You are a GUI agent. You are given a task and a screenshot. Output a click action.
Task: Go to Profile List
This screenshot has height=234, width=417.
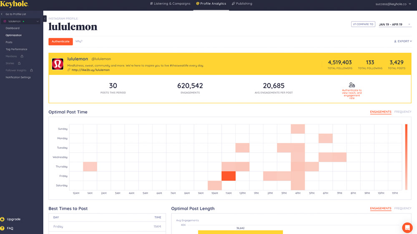point(16,14)
